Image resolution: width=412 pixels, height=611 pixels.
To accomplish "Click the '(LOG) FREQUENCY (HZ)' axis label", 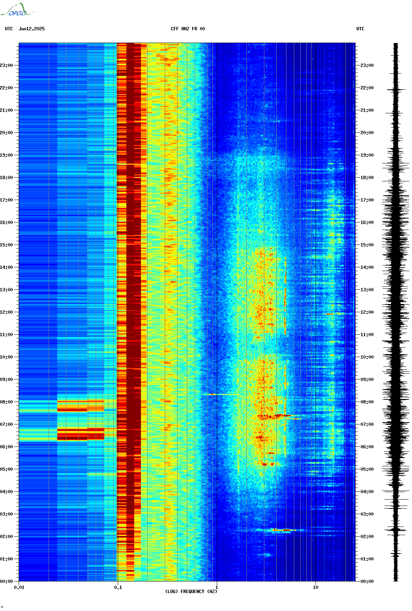I will [x=191, y=592].
